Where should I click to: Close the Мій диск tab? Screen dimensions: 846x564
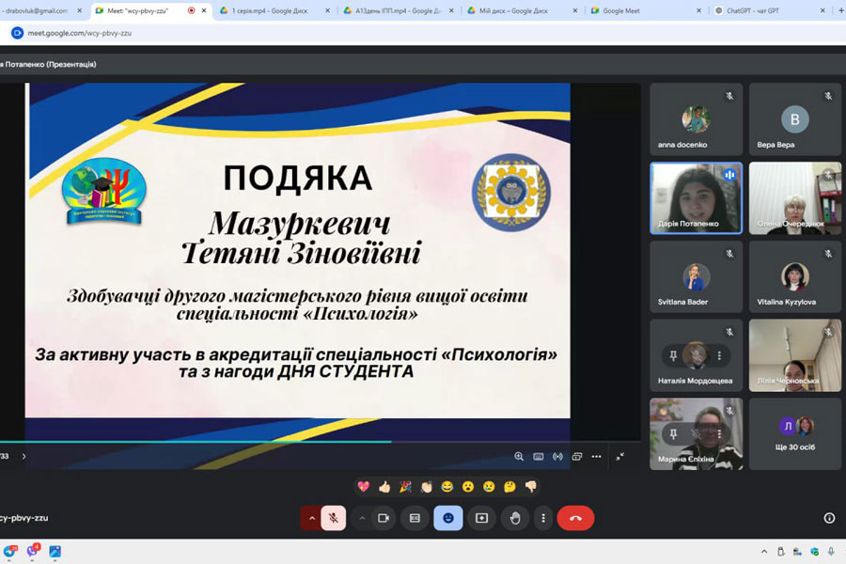pos(575,10)
